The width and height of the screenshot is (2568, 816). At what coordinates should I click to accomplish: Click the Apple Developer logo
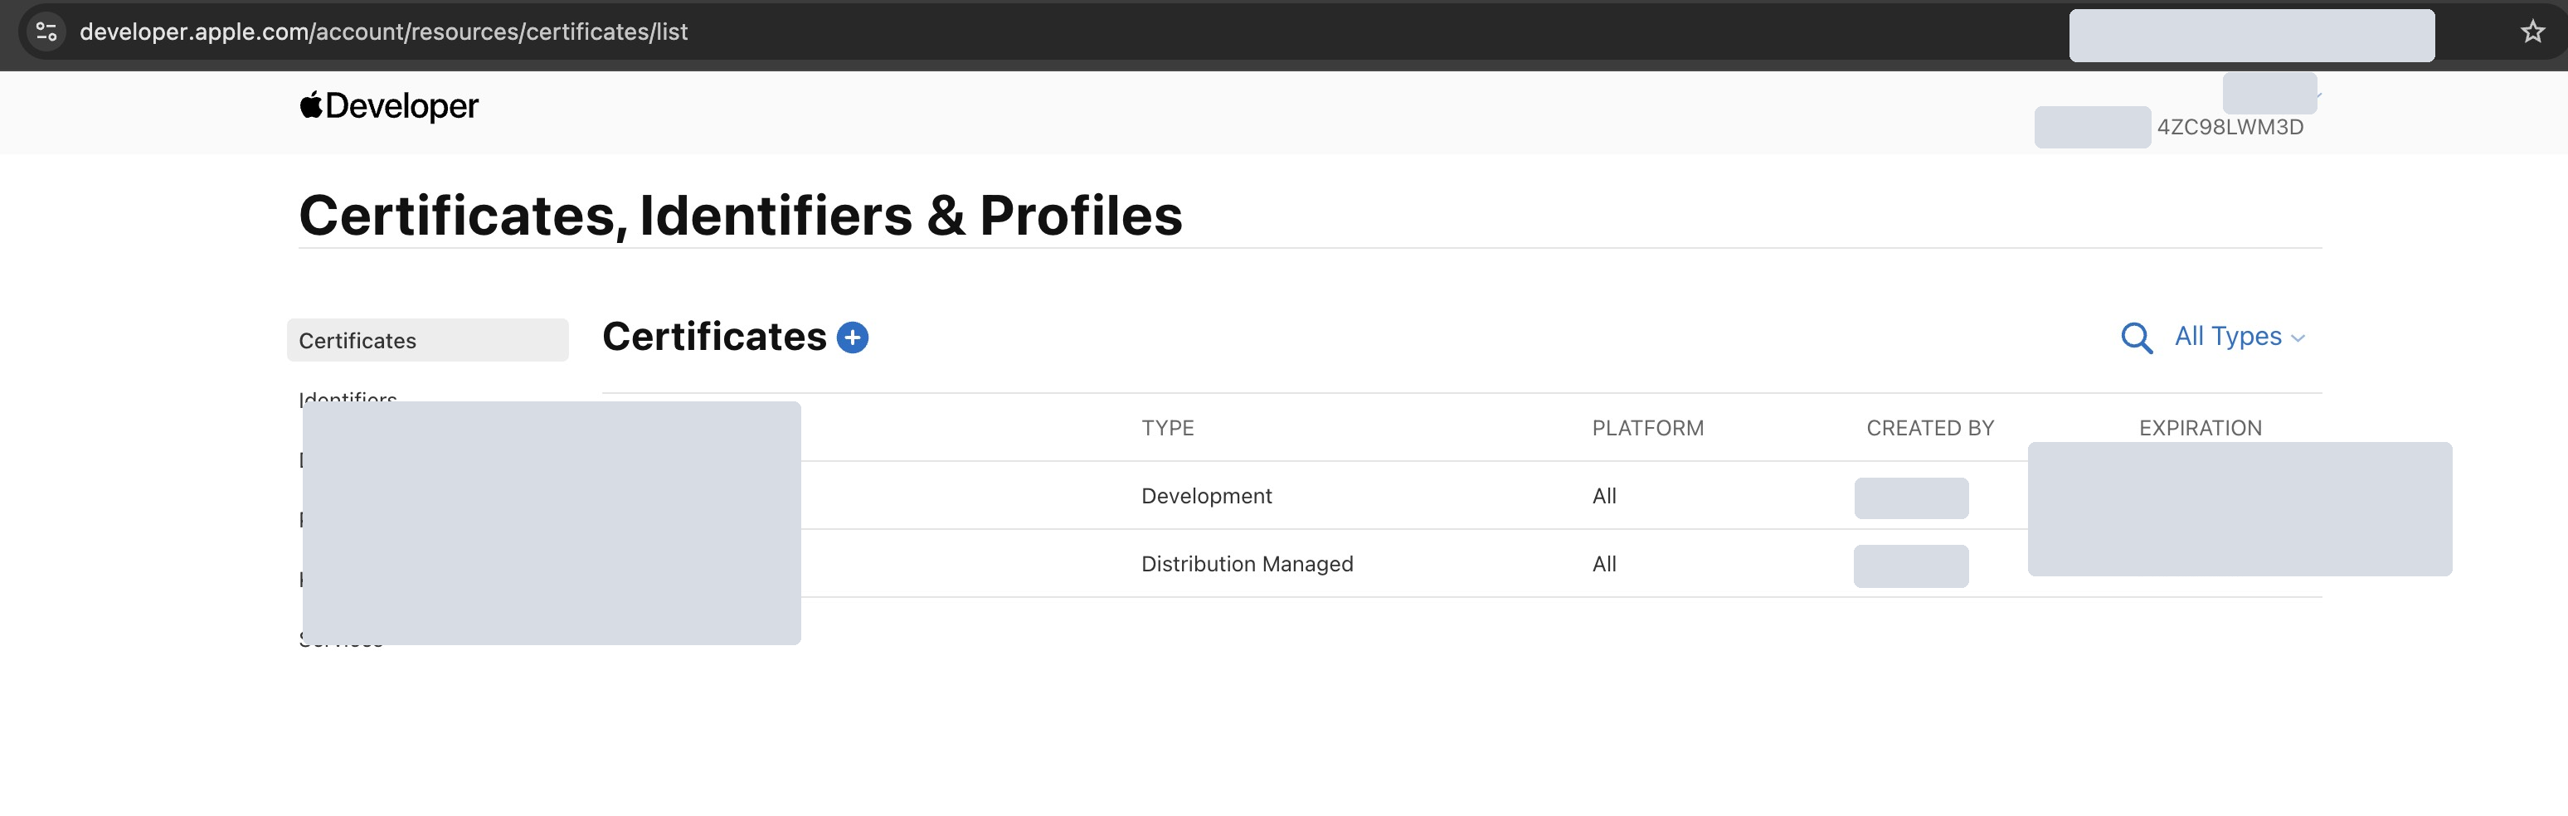click(389, 105)
